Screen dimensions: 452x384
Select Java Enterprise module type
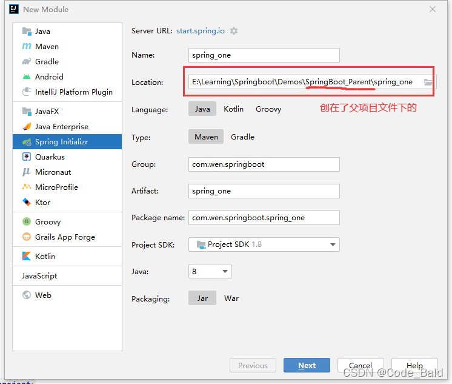click(x=67, y=126)
